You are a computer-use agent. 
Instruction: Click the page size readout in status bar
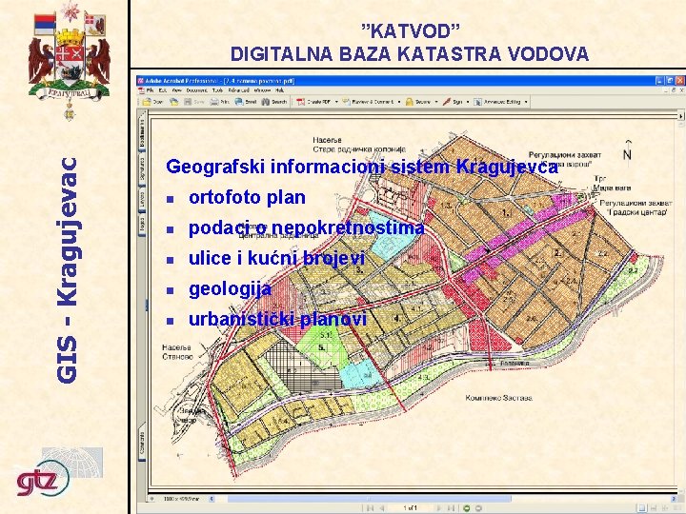click(x=181, y=499)
